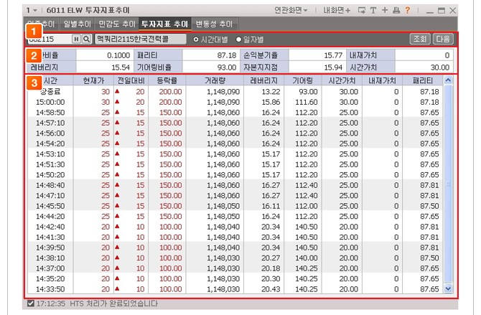This screenshot has width=481, height=315.
Task: Maximize the ELW window
Action: 442,11
